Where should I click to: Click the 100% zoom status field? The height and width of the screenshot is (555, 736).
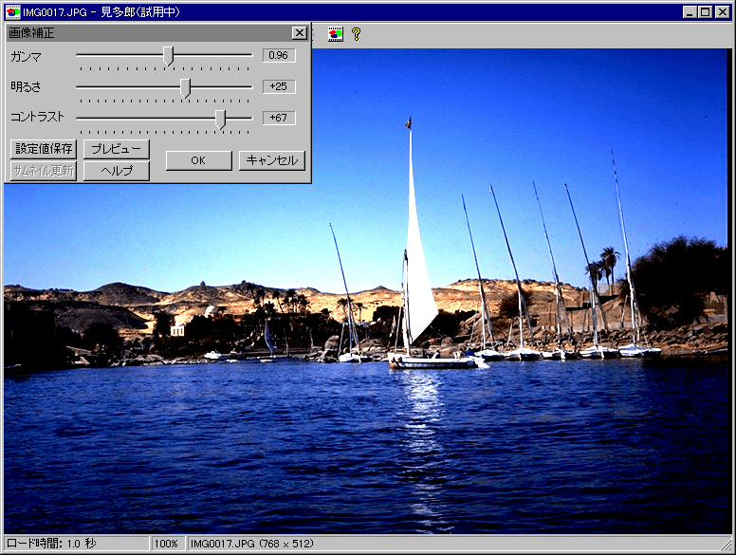[x=167, y=544]
